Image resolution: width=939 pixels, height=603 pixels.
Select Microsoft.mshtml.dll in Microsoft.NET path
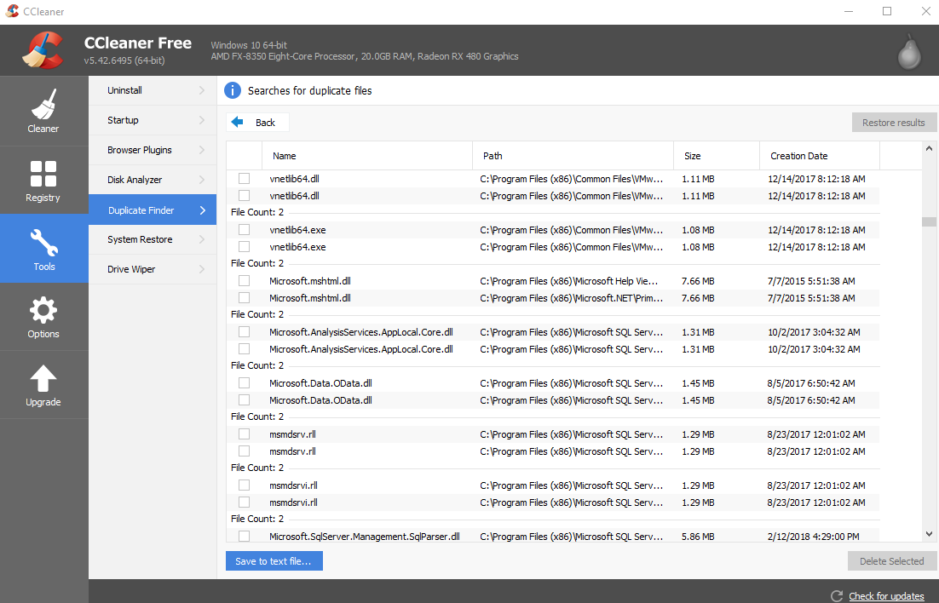(244, 297)
